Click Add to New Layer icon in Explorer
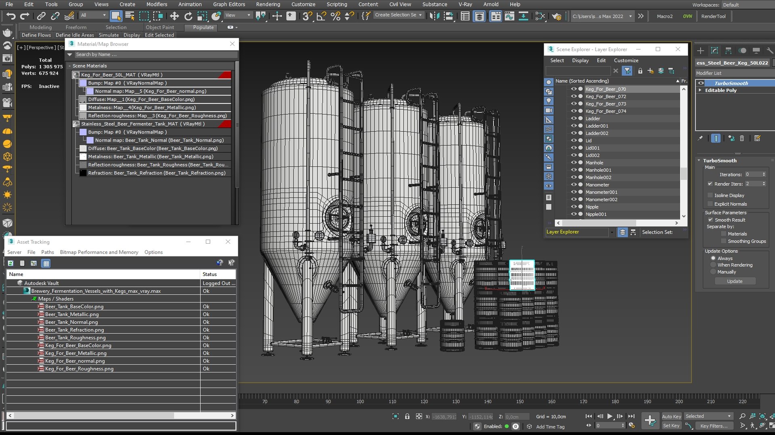This screenshot has width=775, height=435. [x=650, y=71]
